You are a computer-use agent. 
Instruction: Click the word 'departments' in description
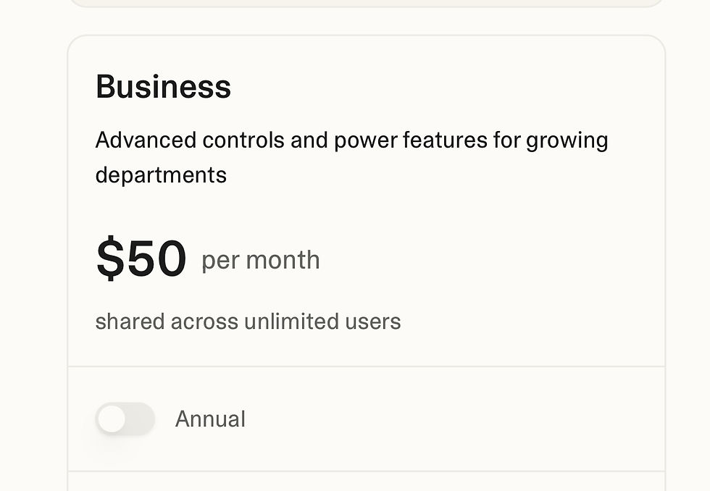[161, 175]
